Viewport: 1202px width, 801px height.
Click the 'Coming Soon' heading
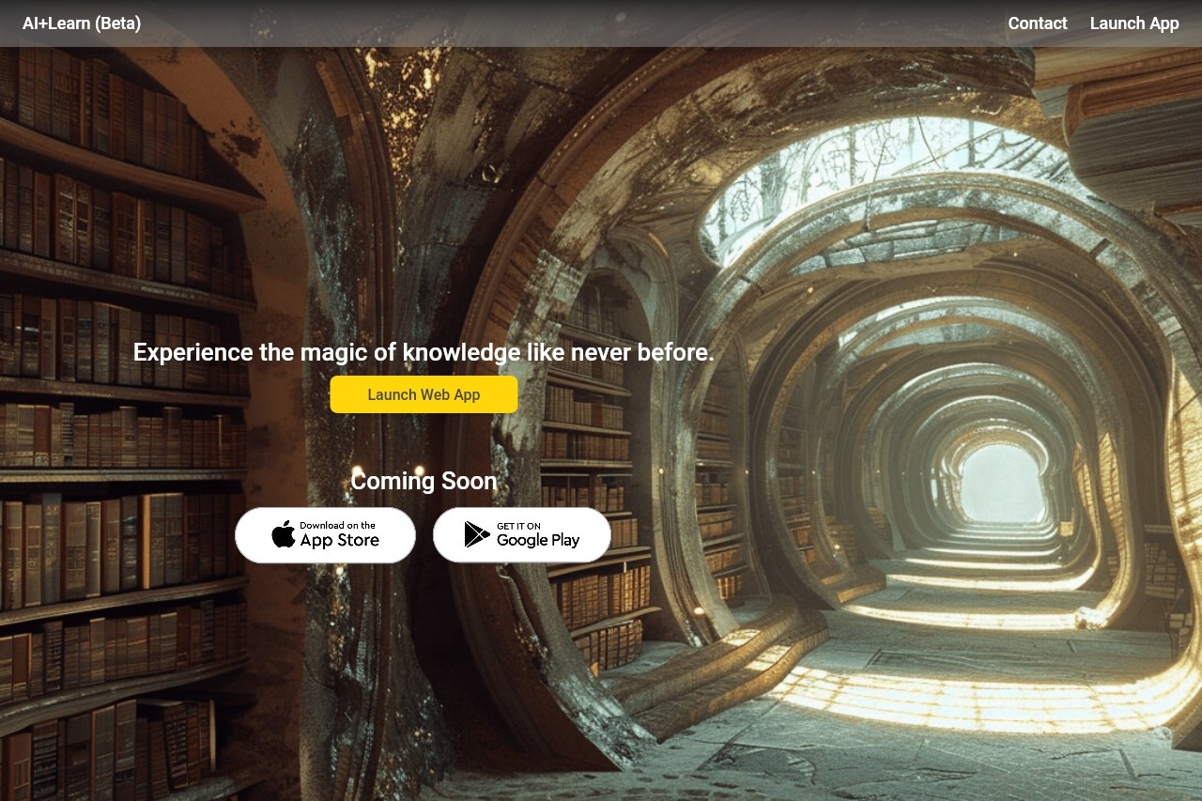click(x=424, y=481)
